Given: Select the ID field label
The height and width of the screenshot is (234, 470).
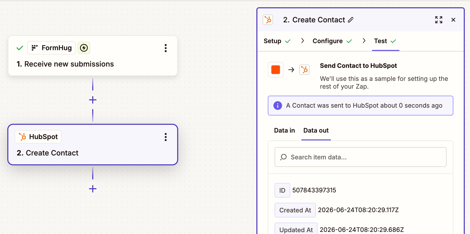Looking at the screenshot, I should (282, 190).
